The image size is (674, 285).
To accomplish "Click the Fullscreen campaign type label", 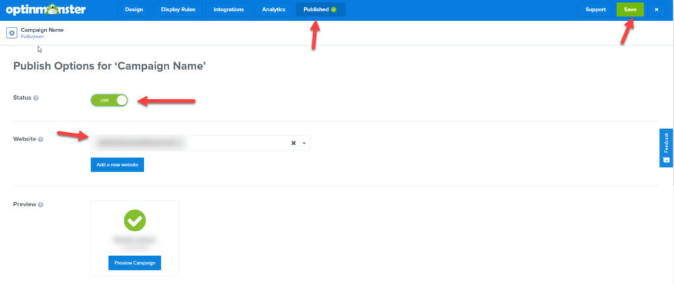I will coord(32,37).
